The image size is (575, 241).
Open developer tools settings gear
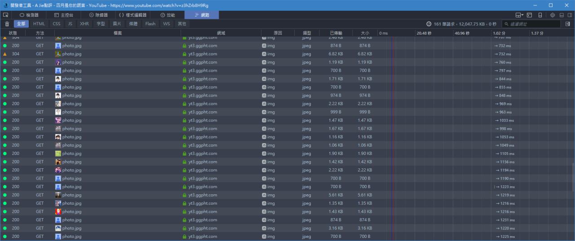[x=553, y=15]
